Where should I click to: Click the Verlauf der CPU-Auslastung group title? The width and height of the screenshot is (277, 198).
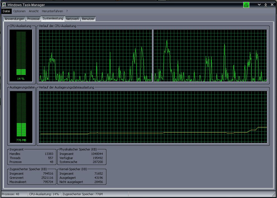coord(58,26)
